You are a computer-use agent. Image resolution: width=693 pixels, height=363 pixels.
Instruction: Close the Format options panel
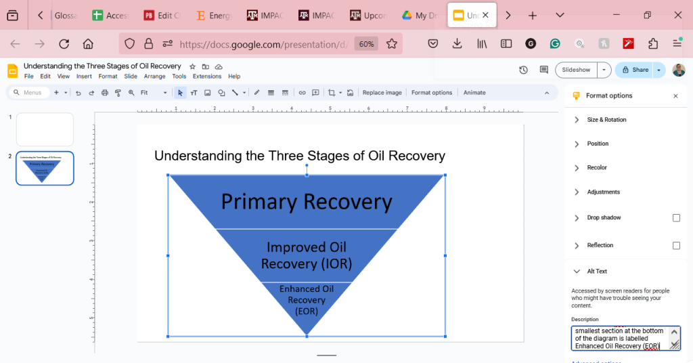675,96
